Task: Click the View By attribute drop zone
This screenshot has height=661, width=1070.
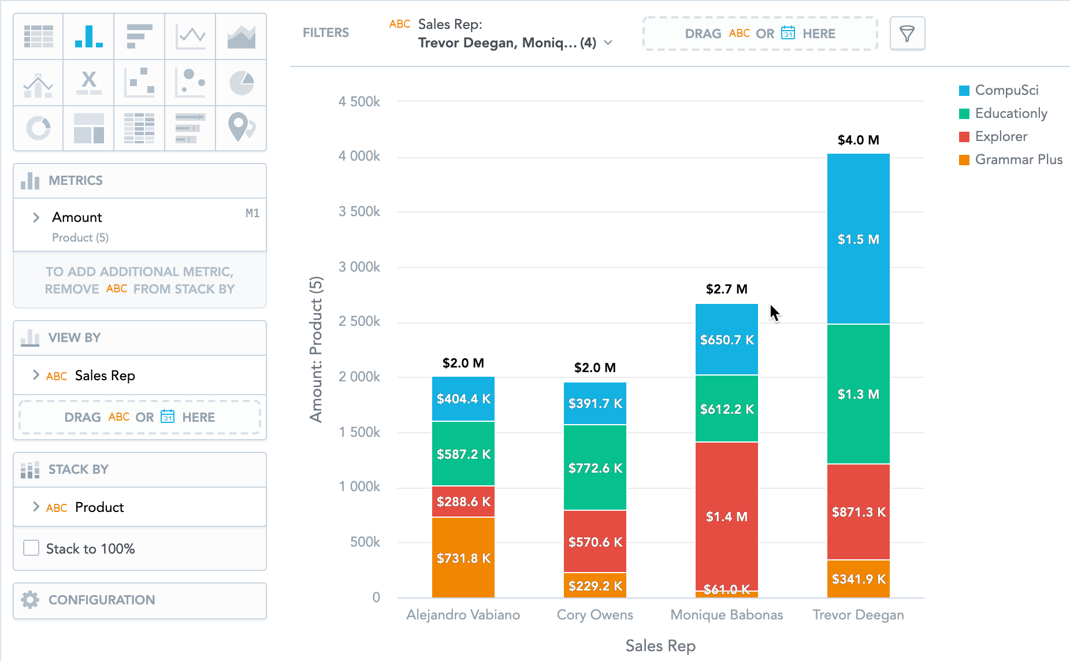Action: (140, 417)
